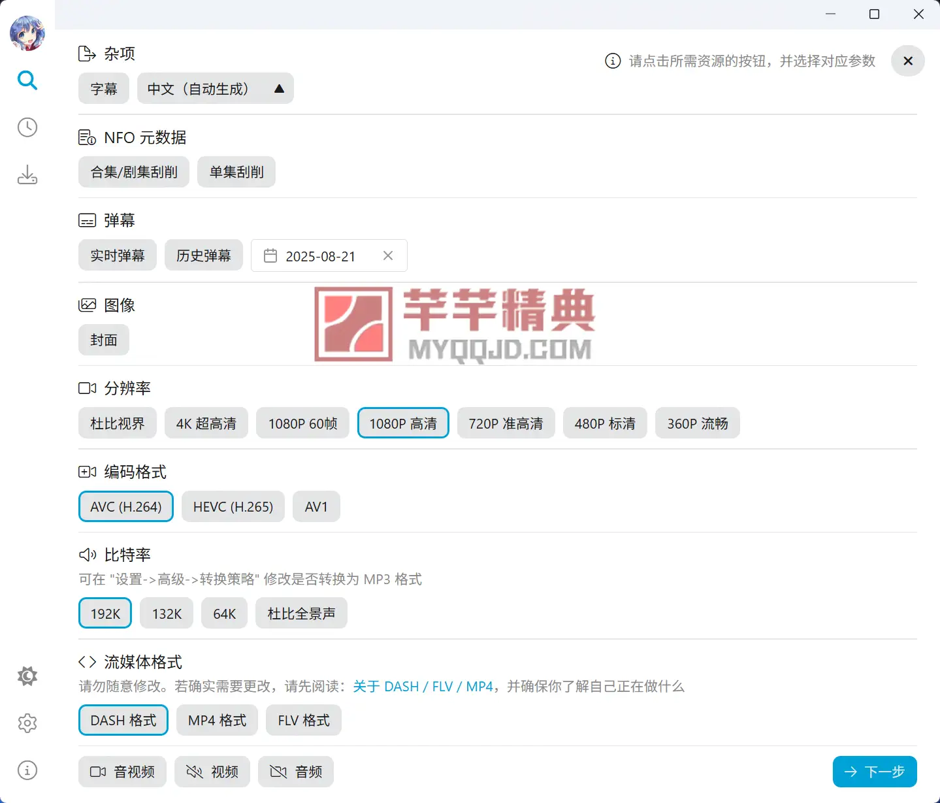Click the NFO 元数据 section icon

pyautogui.click(x=87, y=137)
